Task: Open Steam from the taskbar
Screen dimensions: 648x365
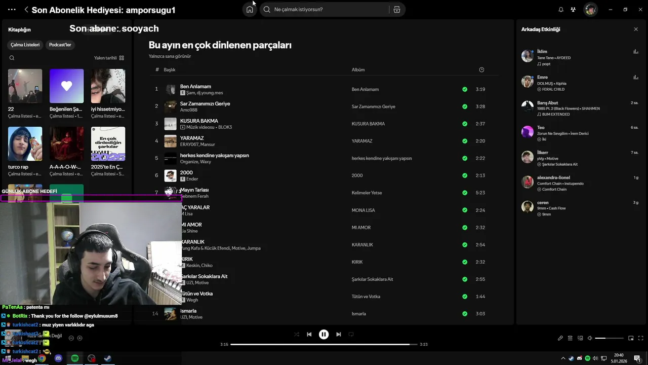Action: (108, 358)
